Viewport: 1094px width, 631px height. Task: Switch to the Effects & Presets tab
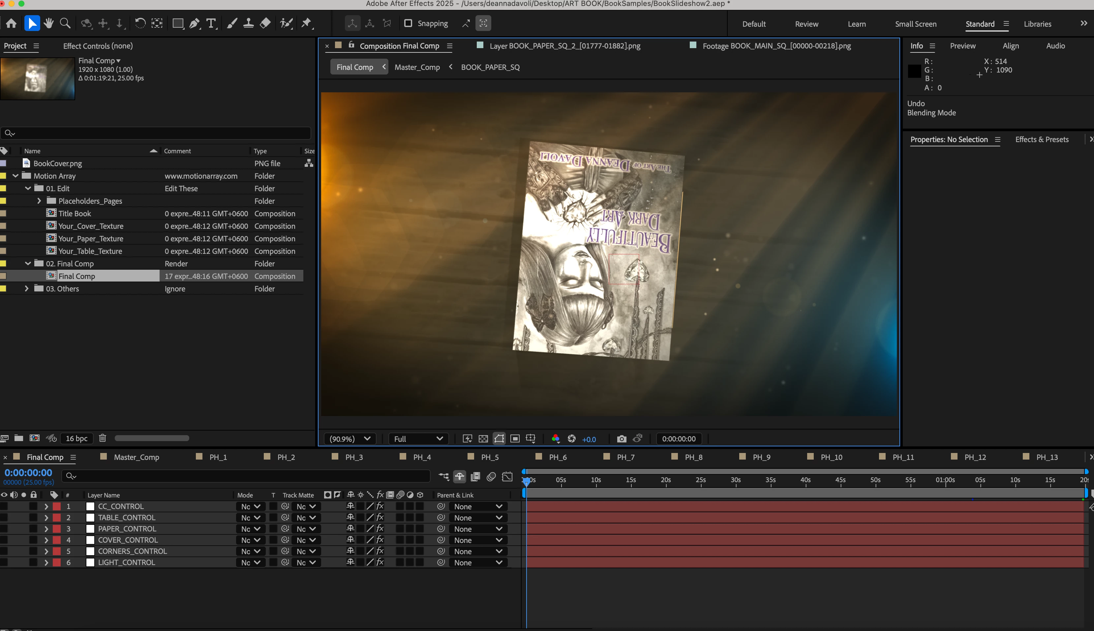(1042, 139)
